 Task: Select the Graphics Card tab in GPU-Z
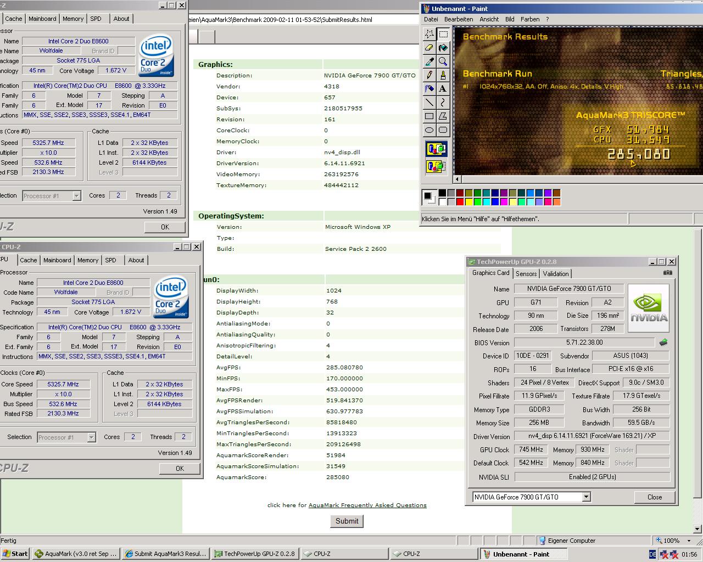click(491, 273)
